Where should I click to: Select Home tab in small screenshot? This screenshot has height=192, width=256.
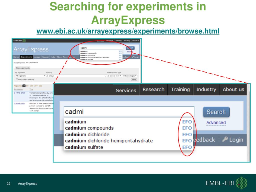16,57
